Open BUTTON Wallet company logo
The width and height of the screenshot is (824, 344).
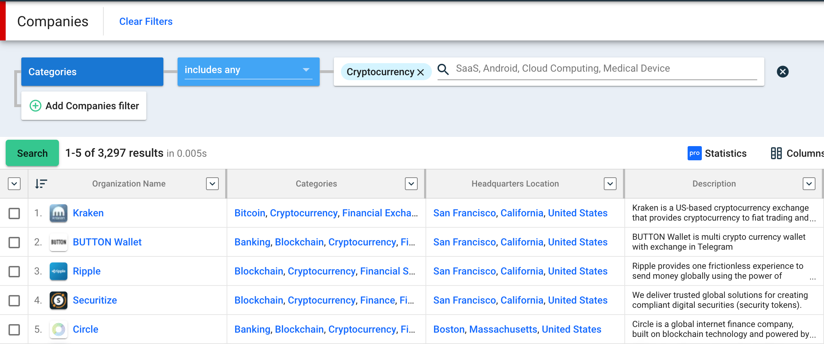click(x=59, y=242)
